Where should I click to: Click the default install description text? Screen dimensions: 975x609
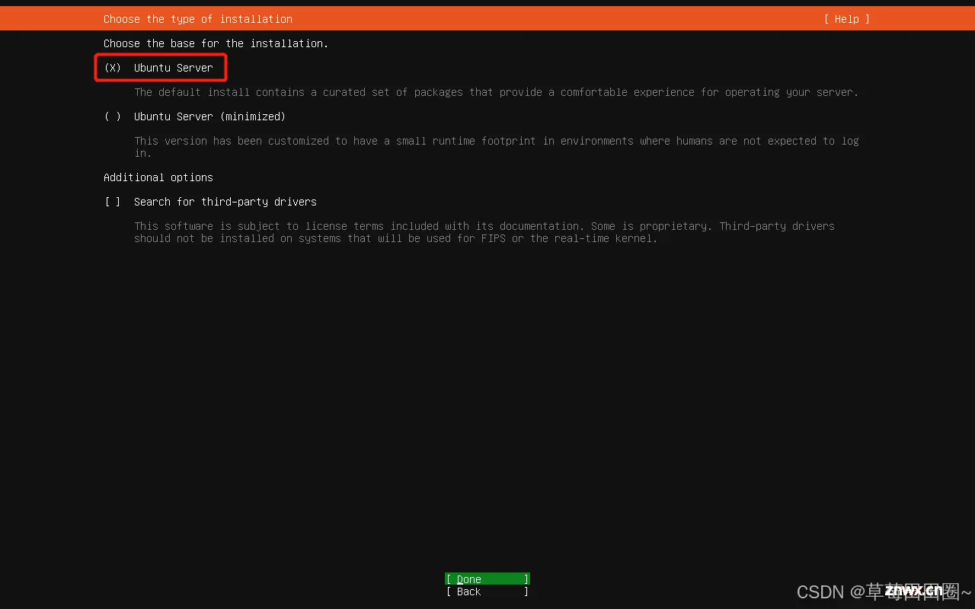(x=497, y=92)
